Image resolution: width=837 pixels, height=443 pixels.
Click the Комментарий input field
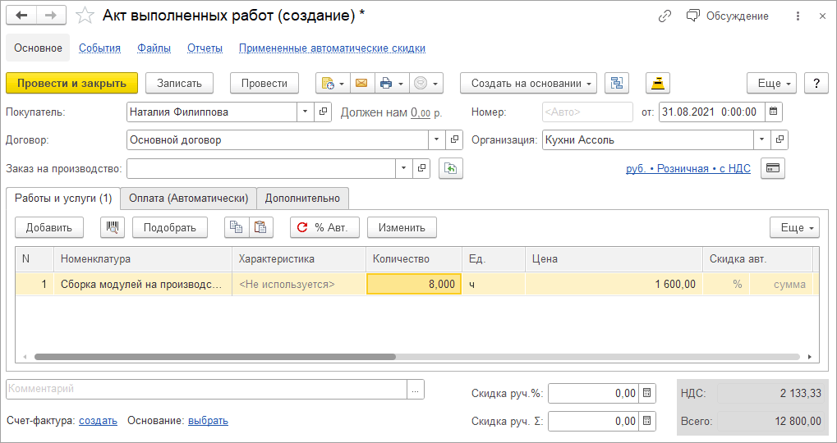[x=205, y=389]
